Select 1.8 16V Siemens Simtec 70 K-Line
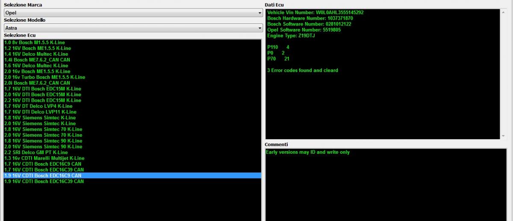This screenshot has width=513, height=221. point(133,129)
